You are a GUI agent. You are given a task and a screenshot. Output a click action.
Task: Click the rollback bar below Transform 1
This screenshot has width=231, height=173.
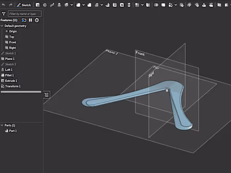(x=21, y=92)
